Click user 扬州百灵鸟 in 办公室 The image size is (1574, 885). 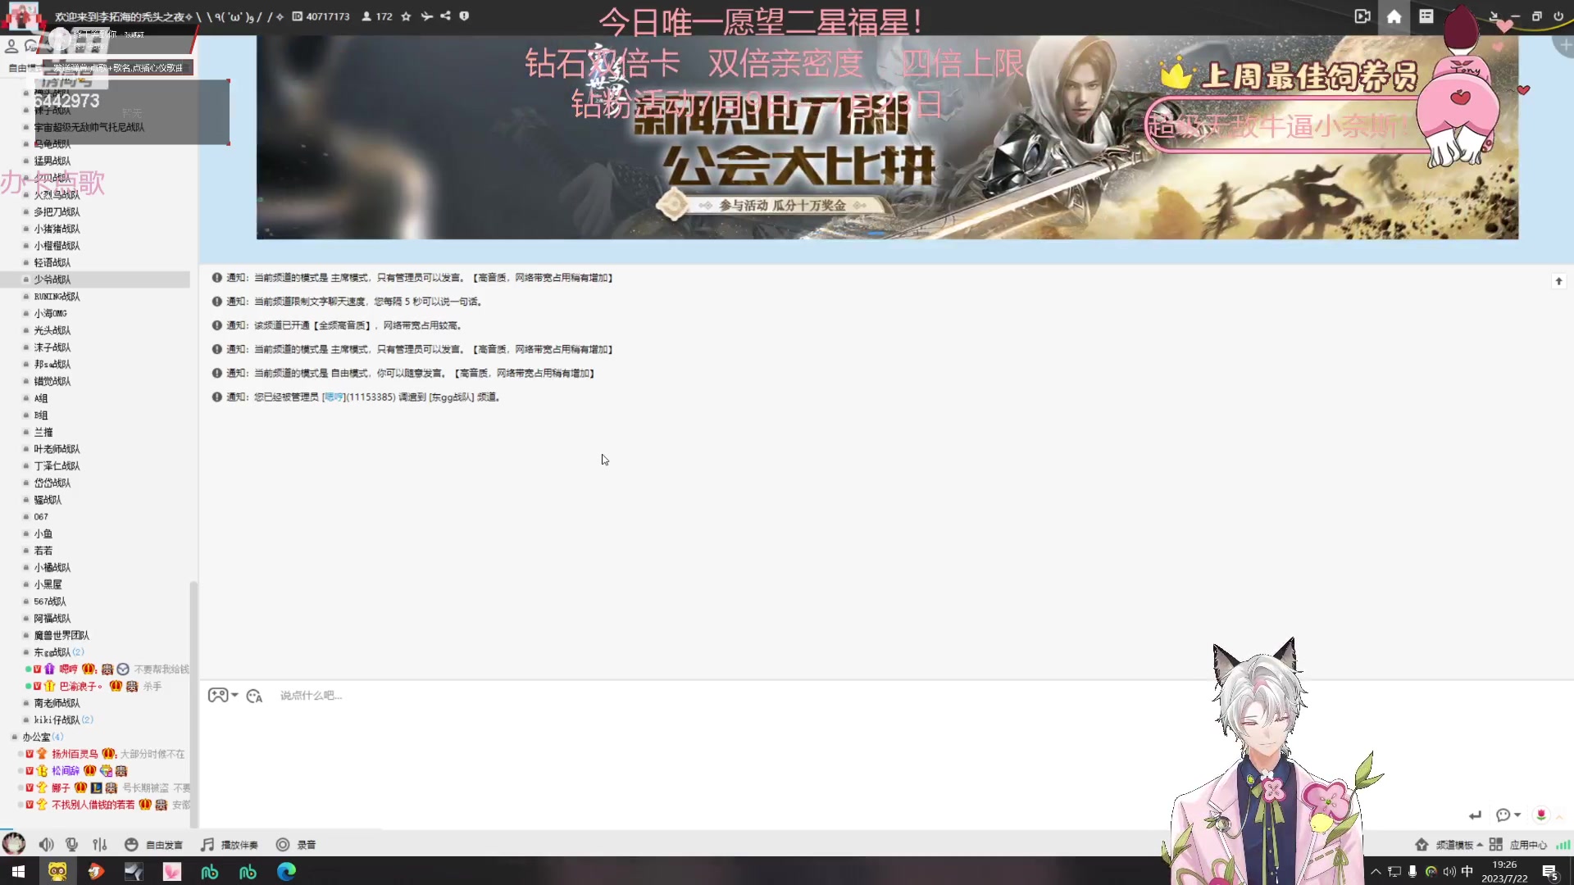click(x=75, y=754)
